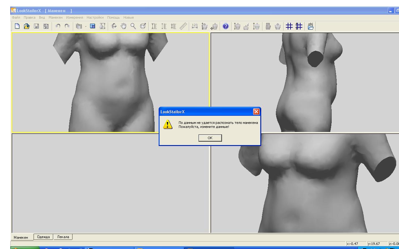Open the Измерения menu
399x249 pixels.
click(75, 17)
